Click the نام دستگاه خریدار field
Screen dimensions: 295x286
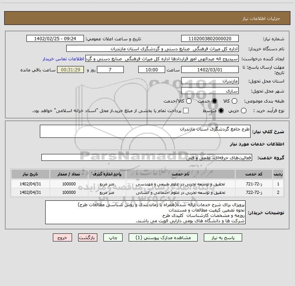click(x=152, y=49)
